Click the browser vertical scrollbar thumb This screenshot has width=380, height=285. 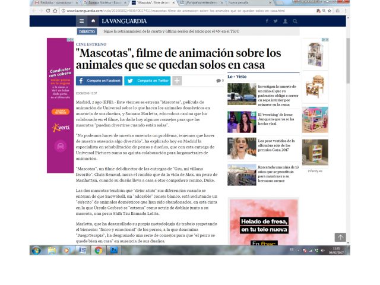(x=348, y=61)
